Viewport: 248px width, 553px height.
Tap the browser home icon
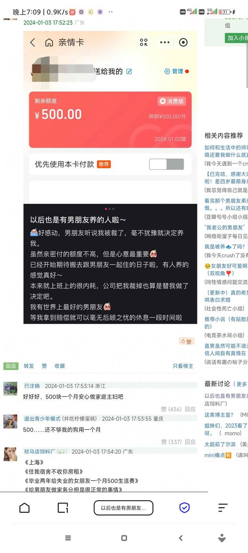click(x=24, y=508)
